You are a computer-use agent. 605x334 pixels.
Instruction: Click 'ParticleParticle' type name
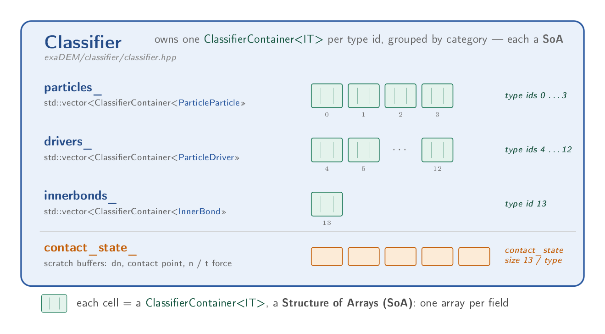click(x=209, y=103)
